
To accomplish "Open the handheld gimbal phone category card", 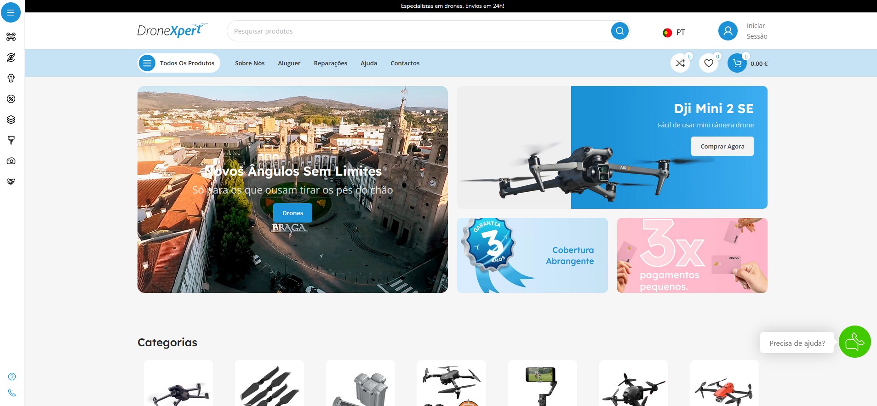I will pos(543,383).
